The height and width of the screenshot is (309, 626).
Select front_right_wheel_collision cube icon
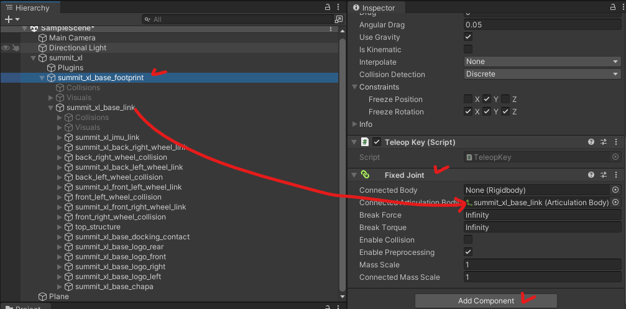[x=69, y=217]
